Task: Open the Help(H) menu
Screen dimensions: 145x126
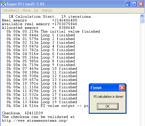Action: coord(47,10)
